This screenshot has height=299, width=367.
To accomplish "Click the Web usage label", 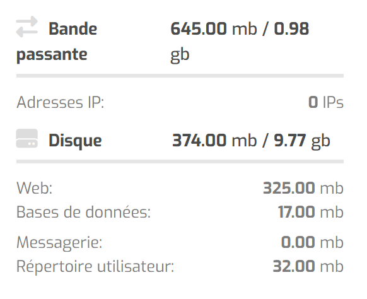I will (35, 188).
